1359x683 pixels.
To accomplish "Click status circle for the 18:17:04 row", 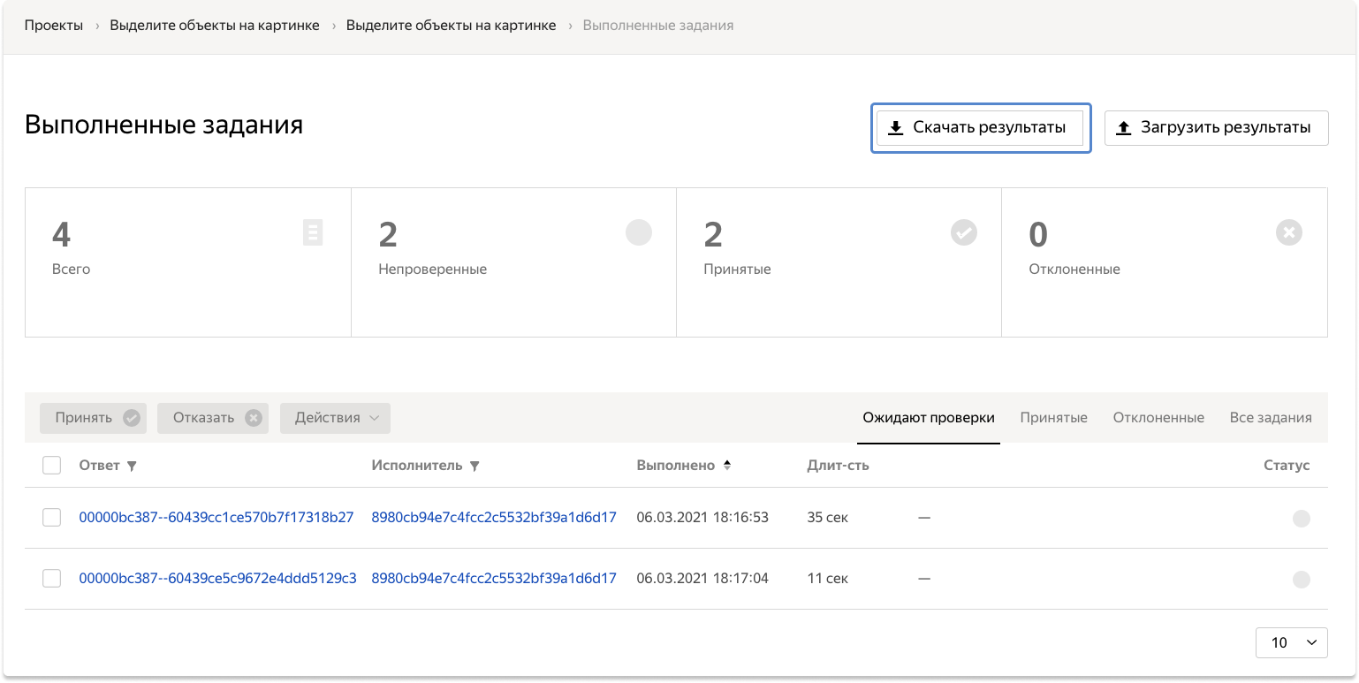I will pyautogui.click(x=1302, y=580).
